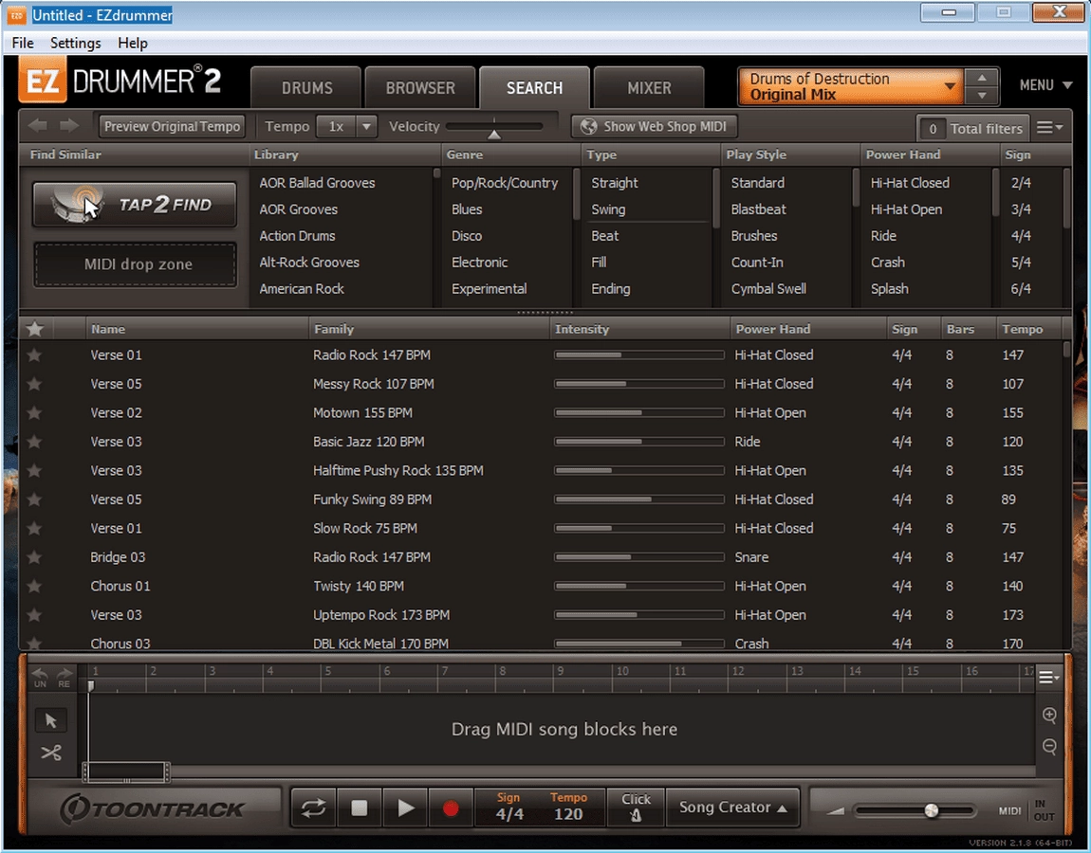Click the Total filters button
This screenshot has width=1091, height=853.
coord(972,128)
